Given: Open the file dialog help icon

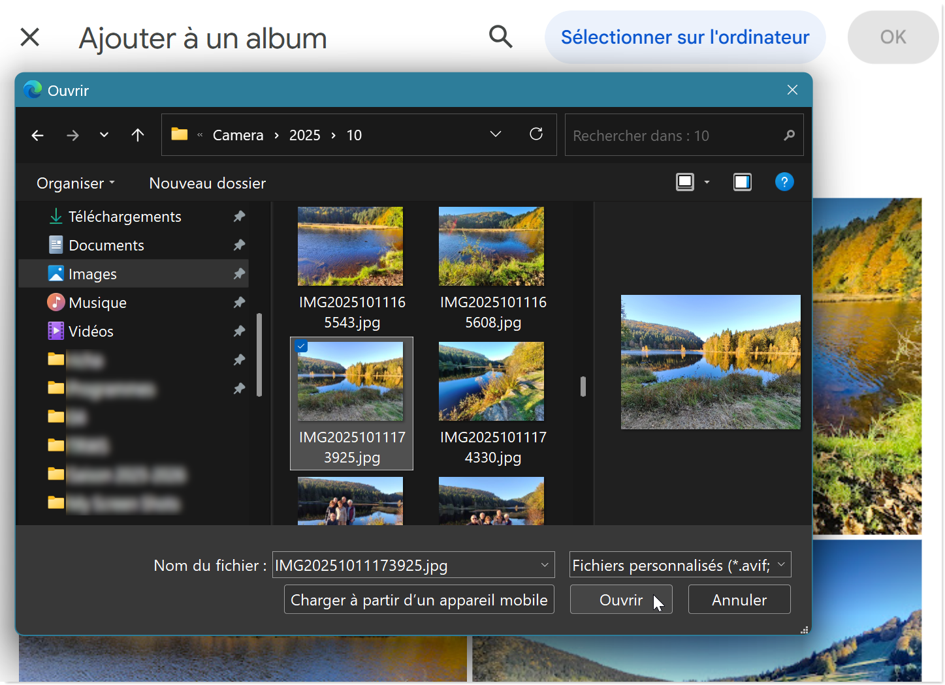Looking at the screenshot, I should point(784,182).
